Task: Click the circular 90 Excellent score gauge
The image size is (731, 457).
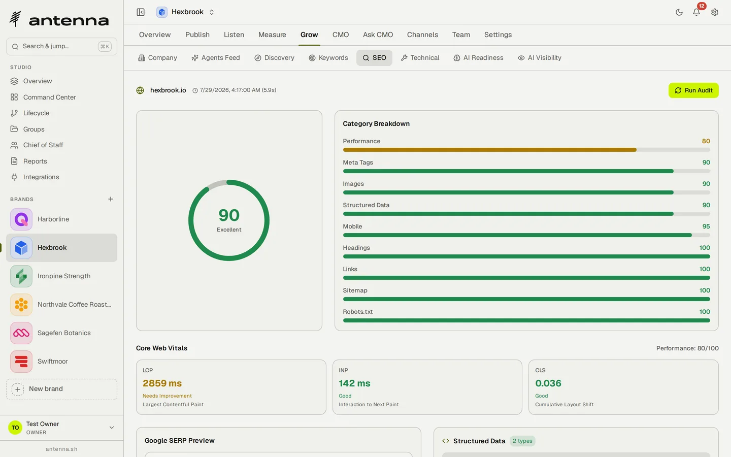Action: click(x=229, y=220)
